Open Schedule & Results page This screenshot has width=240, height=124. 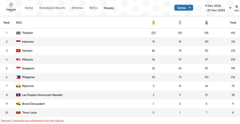click(52, 8)
